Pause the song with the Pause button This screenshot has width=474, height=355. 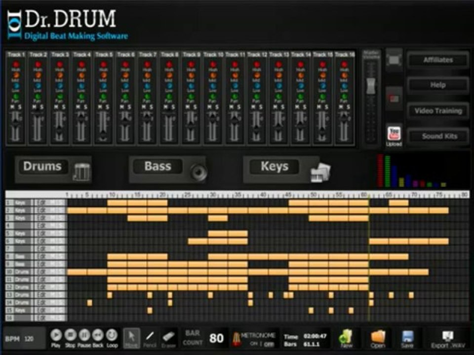[x=84, y=335]
